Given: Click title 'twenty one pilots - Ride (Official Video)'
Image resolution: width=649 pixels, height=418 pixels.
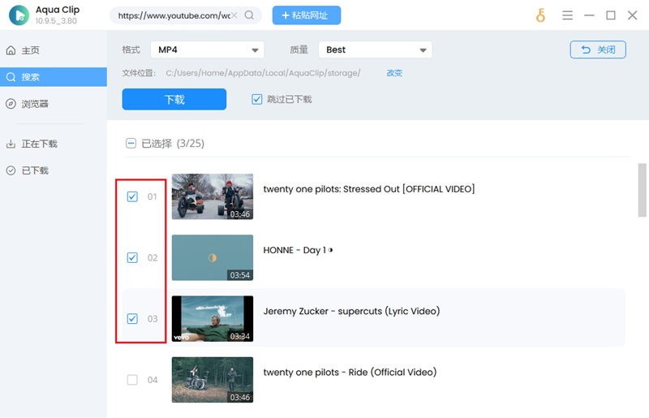Looking at the screenshot, I should tap(350, 372).
